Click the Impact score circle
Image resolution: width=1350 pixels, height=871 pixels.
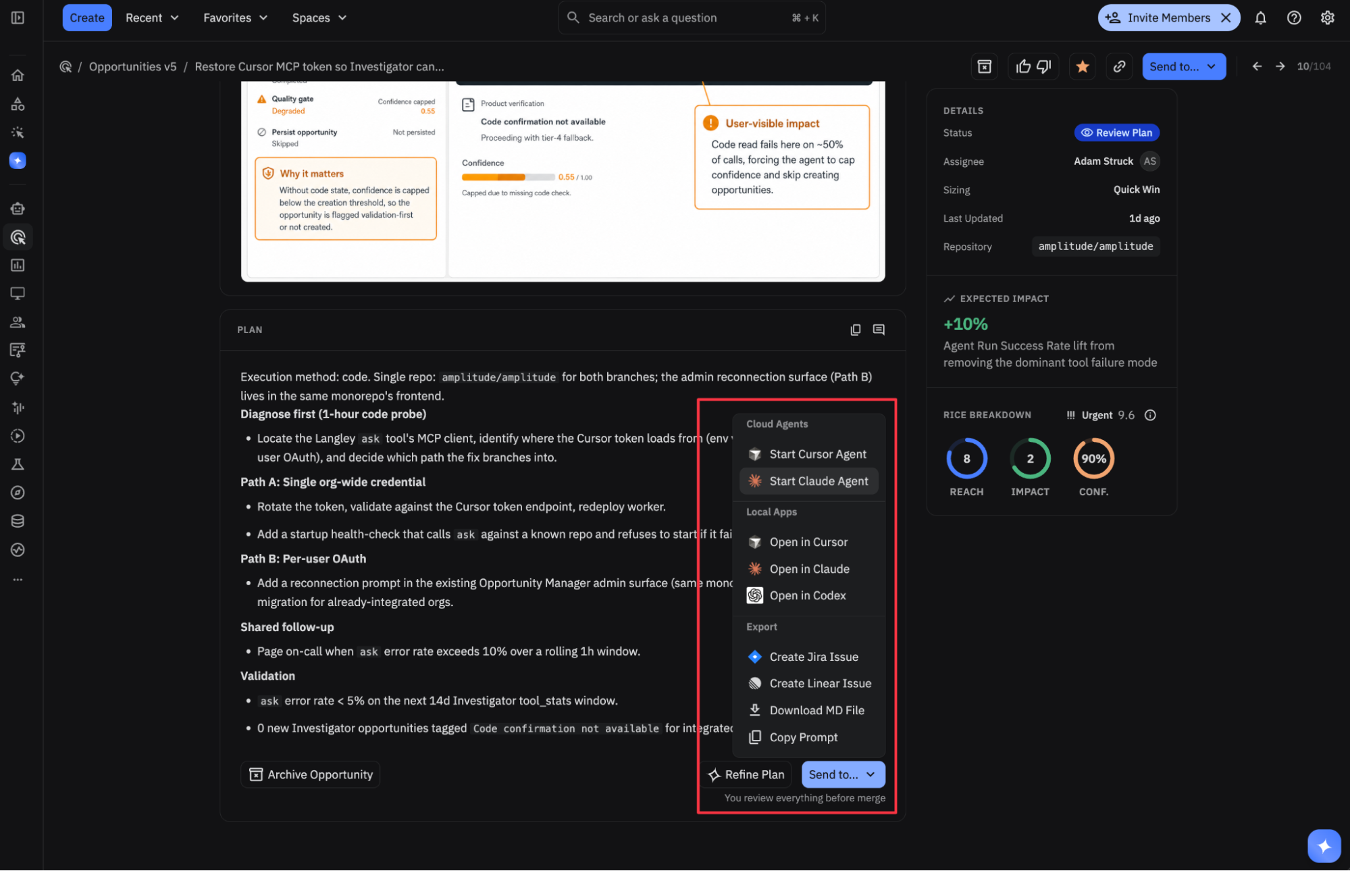coord(1030,458)
